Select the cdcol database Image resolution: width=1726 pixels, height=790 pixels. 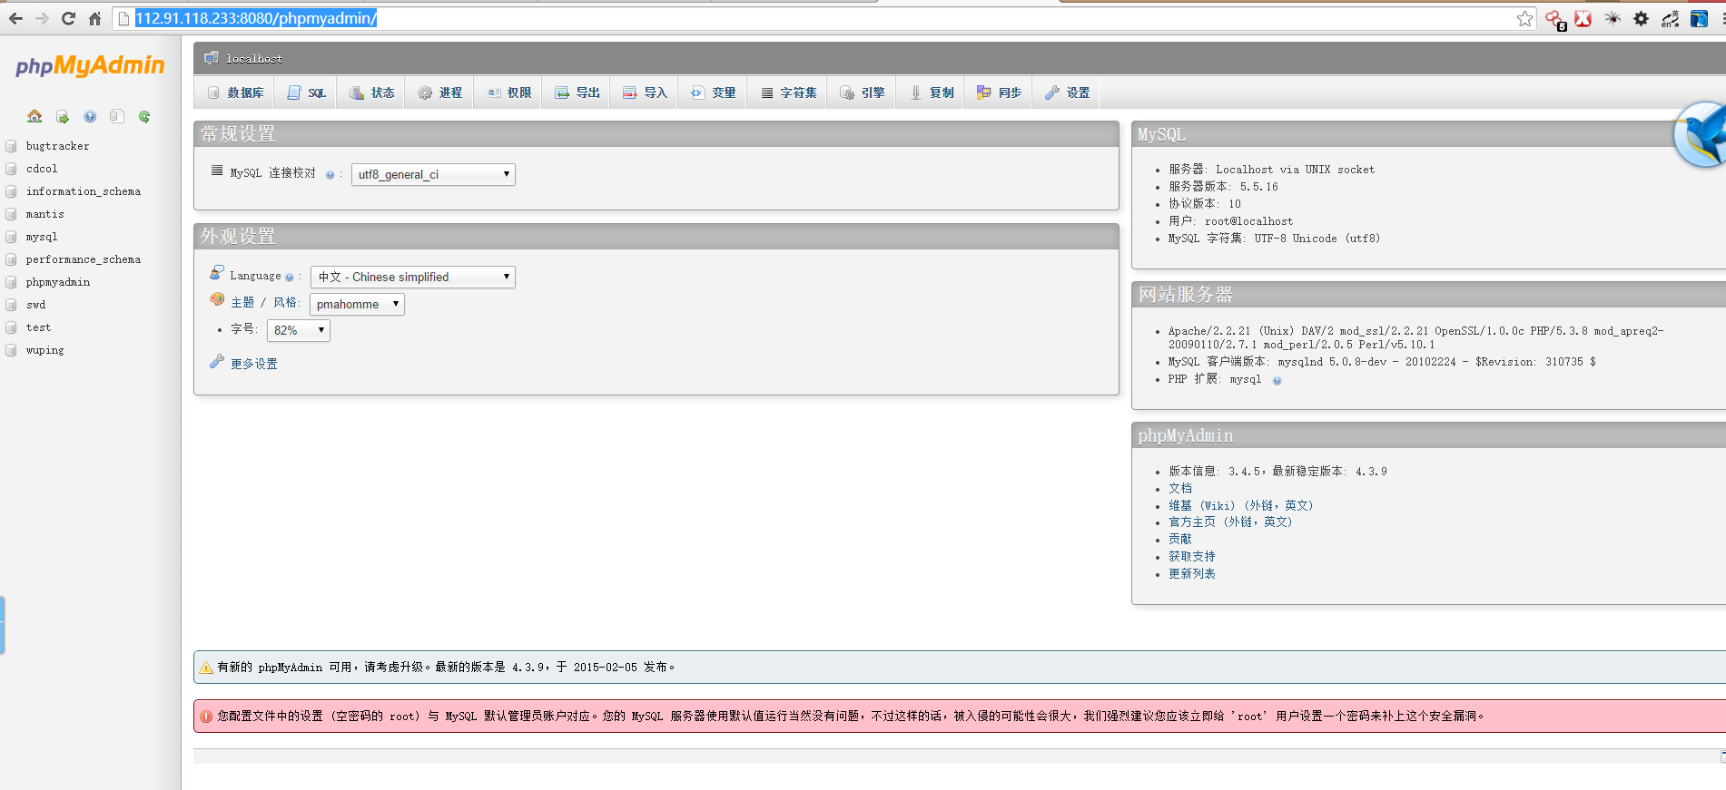(x=42, y=169)
